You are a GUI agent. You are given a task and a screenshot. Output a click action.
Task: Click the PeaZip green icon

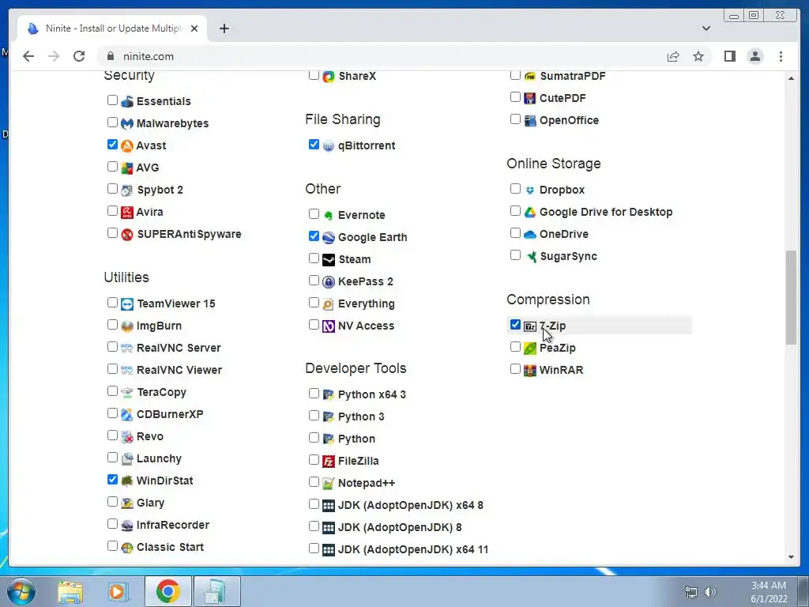(530, 349)
